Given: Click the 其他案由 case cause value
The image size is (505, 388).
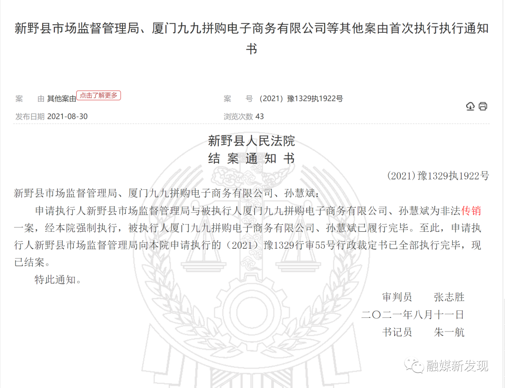Looking at the screenshot, I should [x=62, y=99].
